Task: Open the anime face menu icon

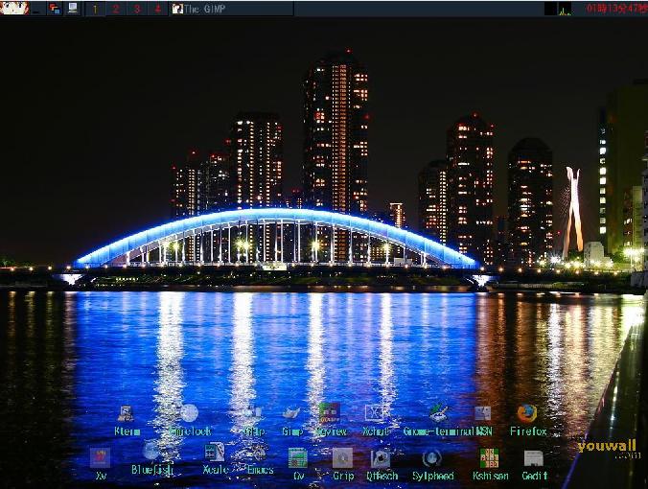Action: coord(14,8)
